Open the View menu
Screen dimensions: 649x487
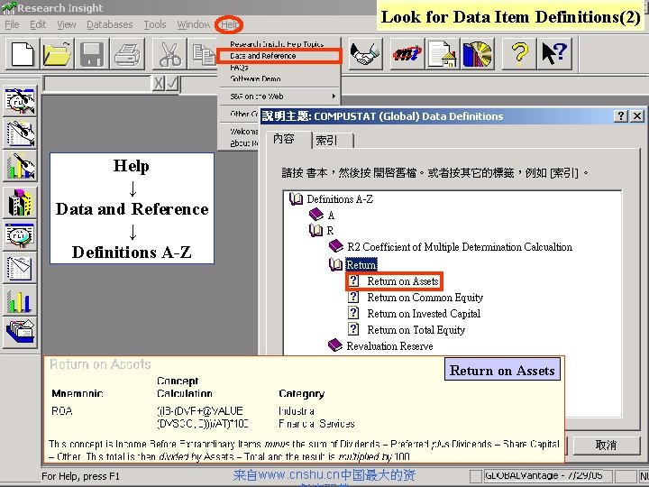66,25
